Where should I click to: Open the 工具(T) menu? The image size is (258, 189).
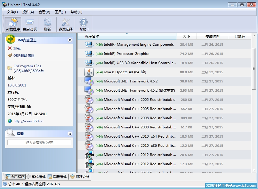[60, 12]
